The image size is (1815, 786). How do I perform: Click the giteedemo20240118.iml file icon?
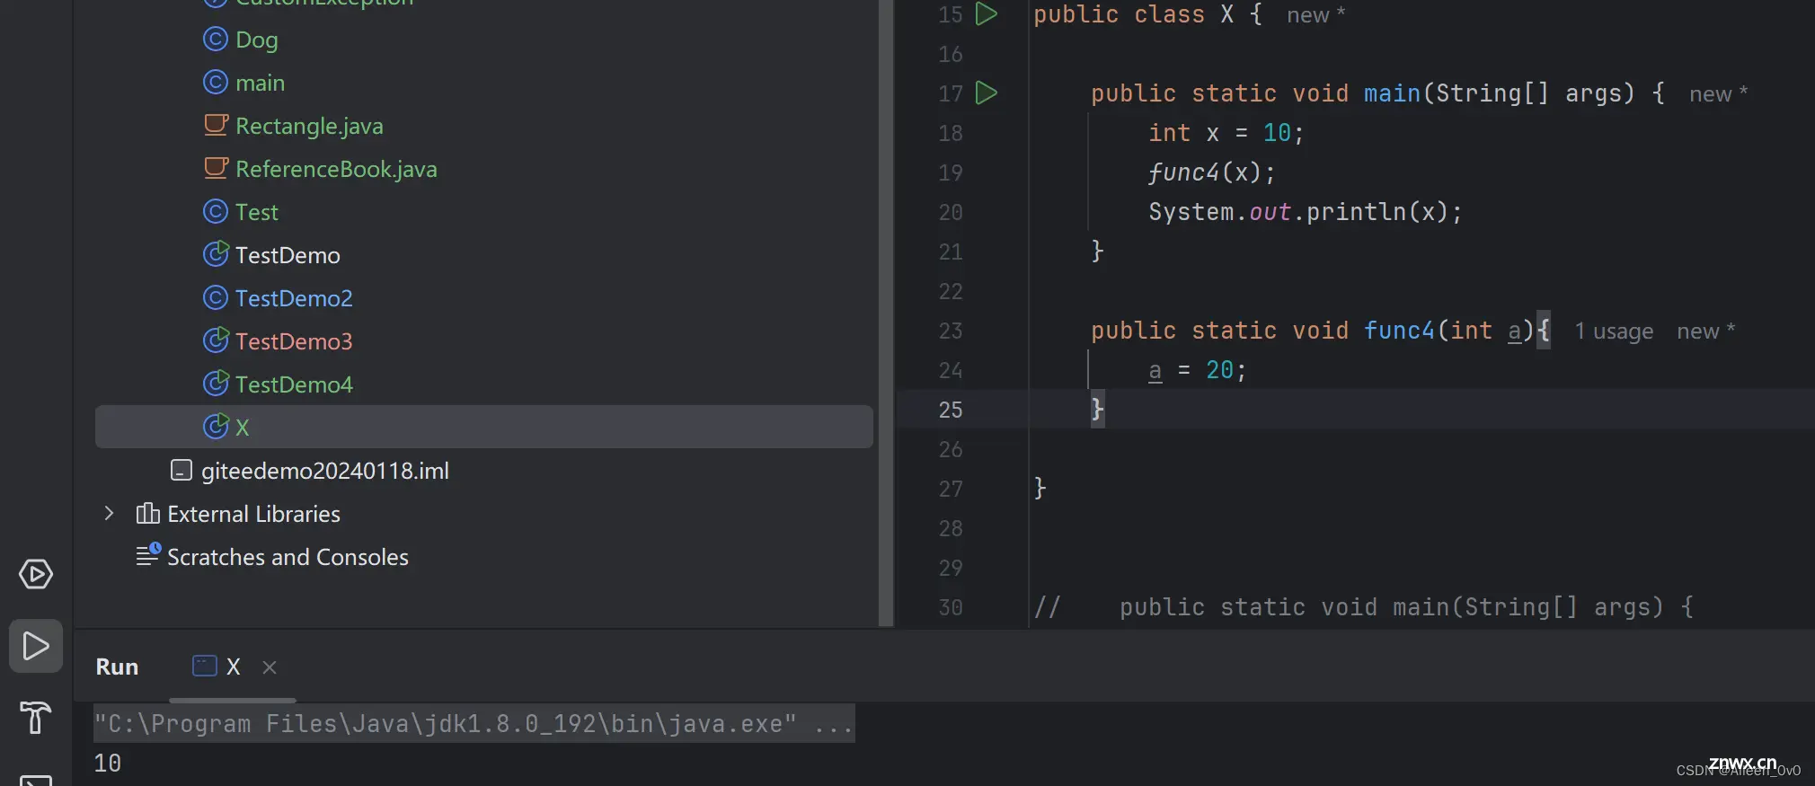181,470
